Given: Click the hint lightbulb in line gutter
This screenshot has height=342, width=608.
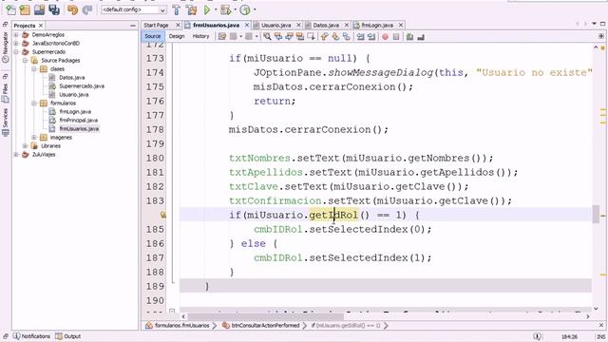Looking at the screenshot, I should pos(162,215).
